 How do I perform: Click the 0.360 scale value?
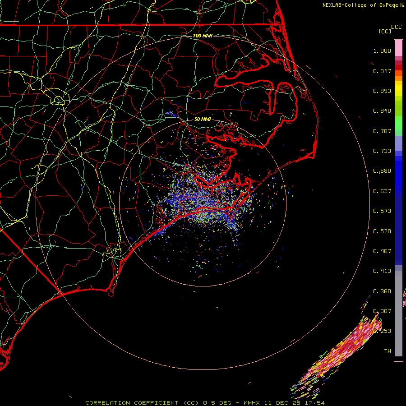(x=382, y=291)
